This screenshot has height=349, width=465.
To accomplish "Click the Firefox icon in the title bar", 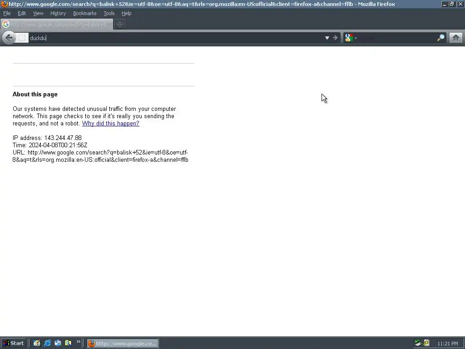I will 4,4.
